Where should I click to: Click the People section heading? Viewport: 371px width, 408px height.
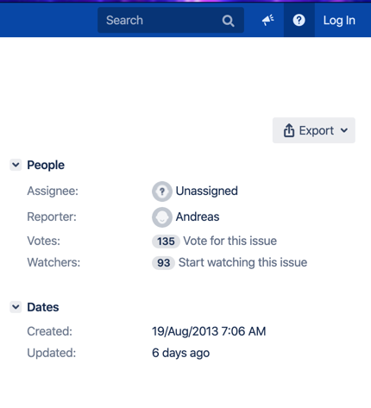pos(46,165)
